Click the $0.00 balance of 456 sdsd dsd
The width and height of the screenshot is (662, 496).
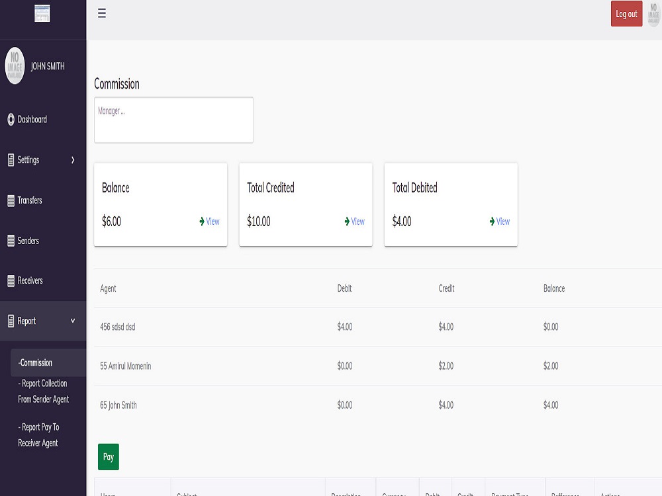[551, 327]
